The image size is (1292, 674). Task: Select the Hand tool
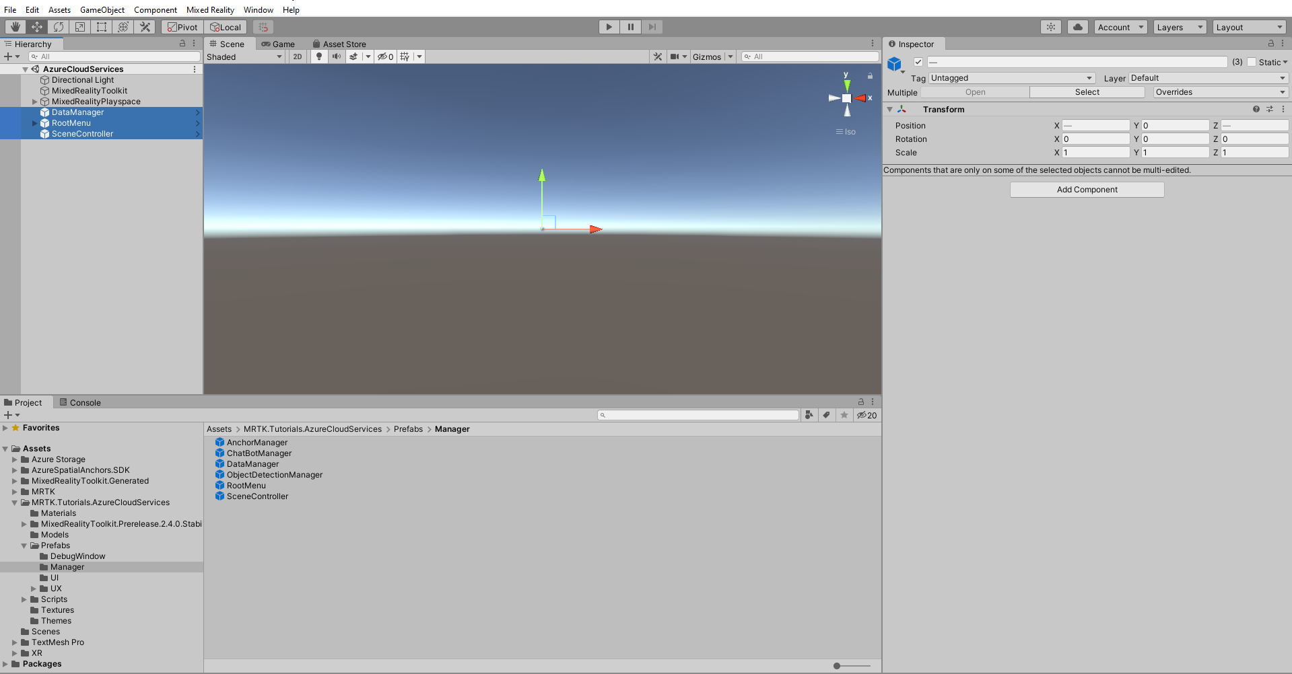(x=15, y=27)
